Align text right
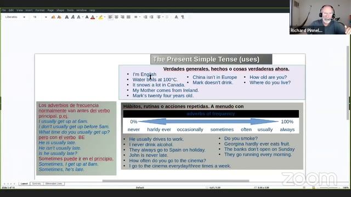 pos(122,17)
